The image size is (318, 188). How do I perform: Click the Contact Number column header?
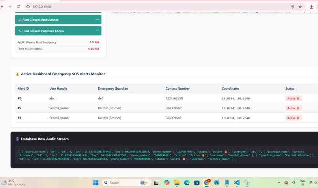[178, 88]
